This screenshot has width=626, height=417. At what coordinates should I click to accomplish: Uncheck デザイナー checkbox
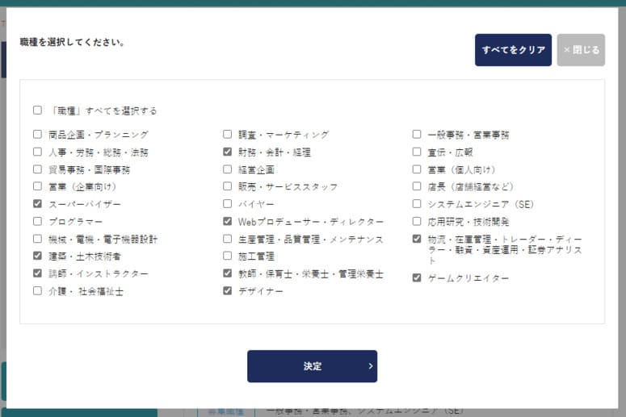(x=228, y=290)
